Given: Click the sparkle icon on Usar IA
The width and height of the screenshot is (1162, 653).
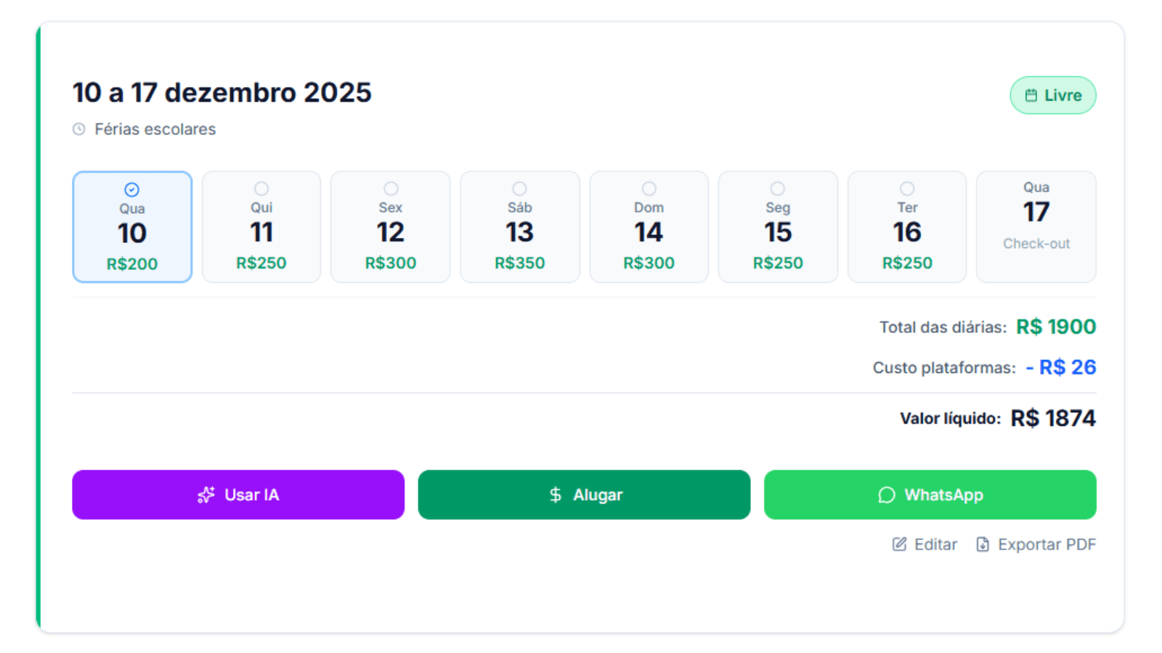Looking at the screenshot, I should (x=206, y=495).
